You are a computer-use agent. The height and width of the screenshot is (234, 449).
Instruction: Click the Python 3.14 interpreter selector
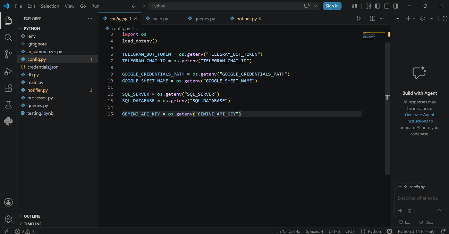pos(416,231)
